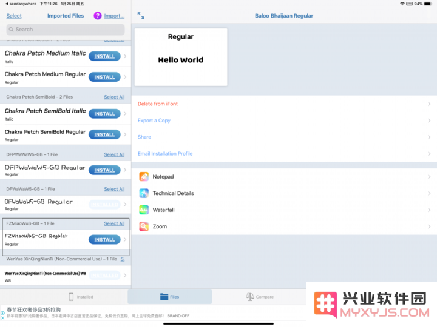Open the Notepad row

[284, 177]
